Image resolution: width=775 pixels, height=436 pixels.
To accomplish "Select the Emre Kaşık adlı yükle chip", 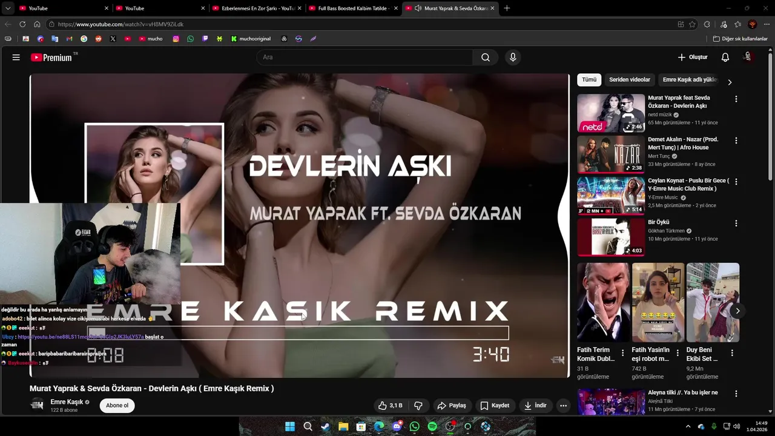I will coord(689,80).
